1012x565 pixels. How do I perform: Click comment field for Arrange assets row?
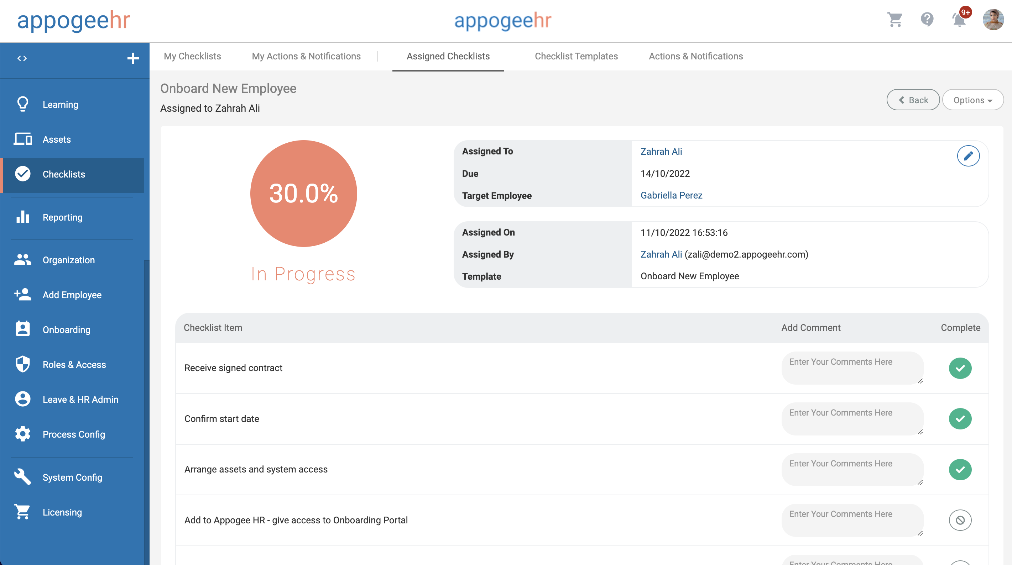852,469
